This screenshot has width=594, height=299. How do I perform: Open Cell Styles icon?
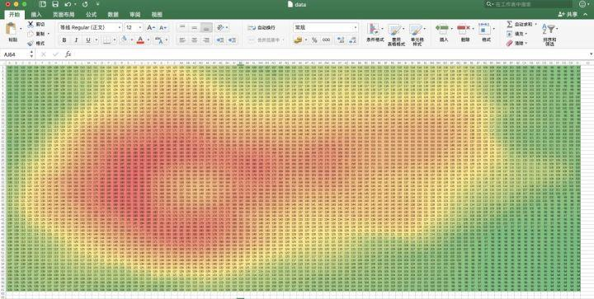tap(416, 30)
